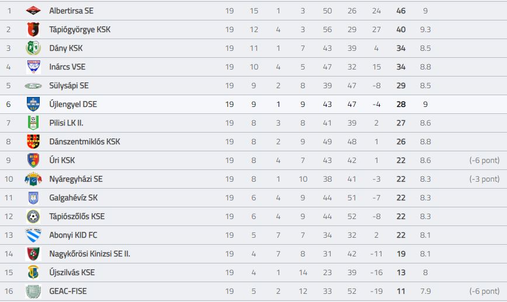This screenshot has height=302, width=507.
Task: Select the Inárcs VSE club badge
Action: 33,67
